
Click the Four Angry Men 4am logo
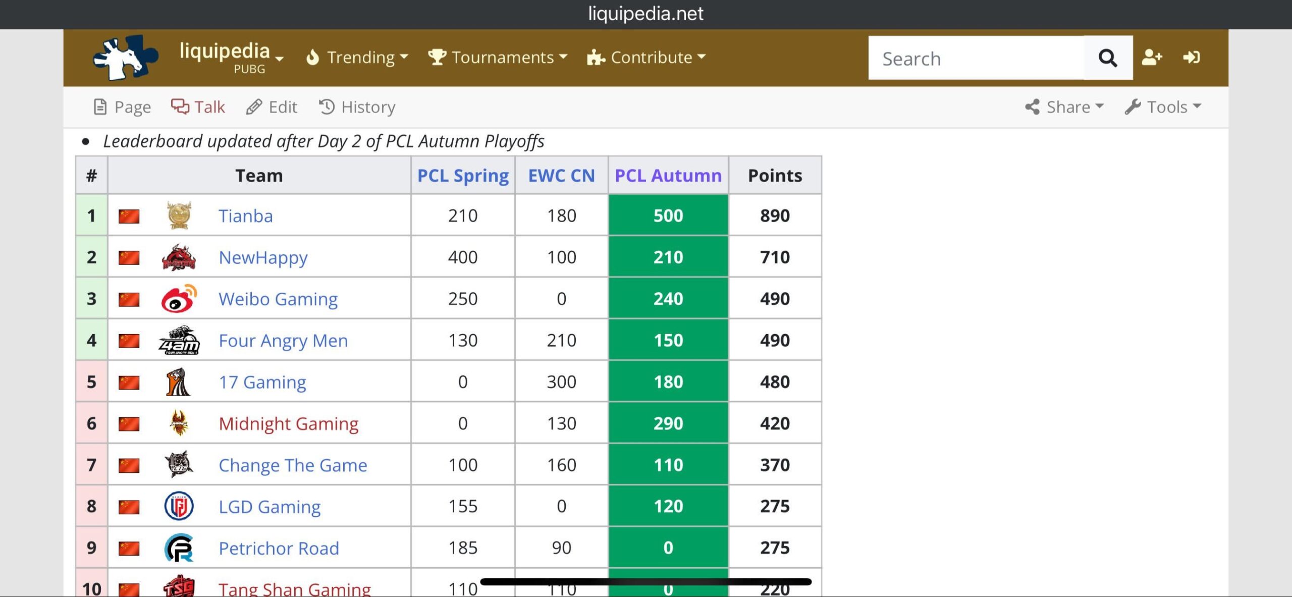pyautogui.click(x=179, y=341)
